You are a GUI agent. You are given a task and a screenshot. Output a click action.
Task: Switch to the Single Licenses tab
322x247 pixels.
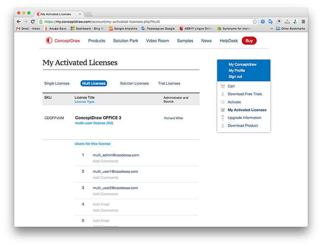[x=57, y=84]
